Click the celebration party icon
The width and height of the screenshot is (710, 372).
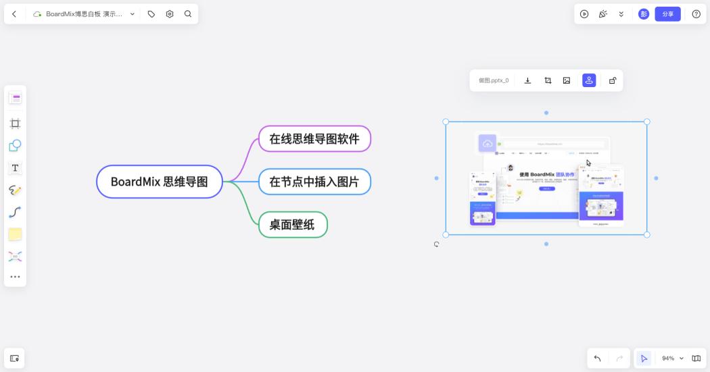click(602, 14)
